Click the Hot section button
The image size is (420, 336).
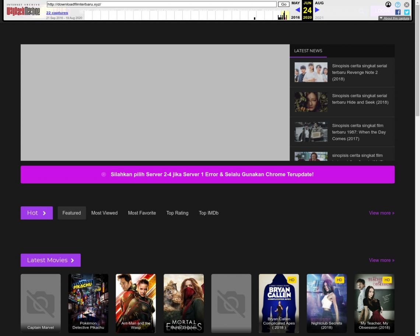tap(37, 213)
